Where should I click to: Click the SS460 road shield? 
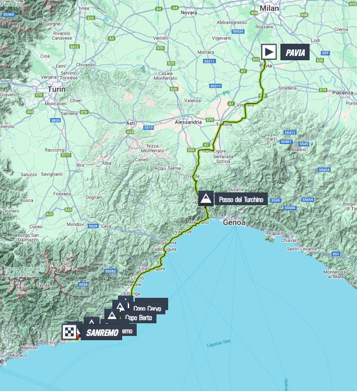[8, 15]
